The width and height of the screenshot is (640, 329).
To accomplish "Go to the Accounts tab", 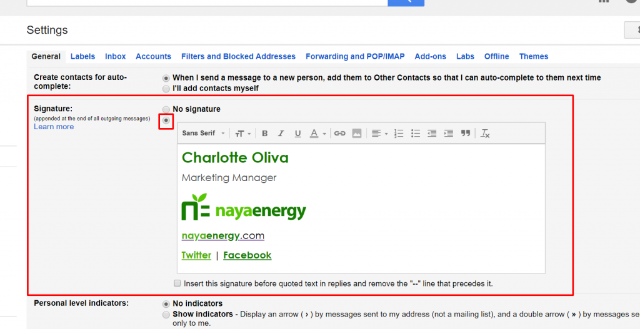I will (154, 57).
